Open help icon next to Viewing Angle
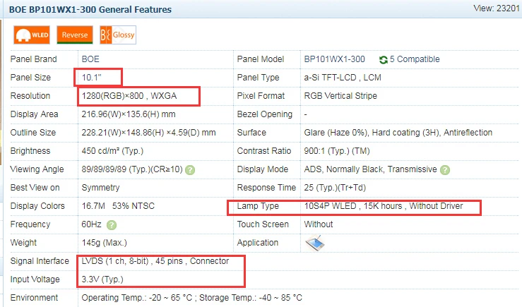The width and height of the screenshot is (522, 307). (190, 170)
